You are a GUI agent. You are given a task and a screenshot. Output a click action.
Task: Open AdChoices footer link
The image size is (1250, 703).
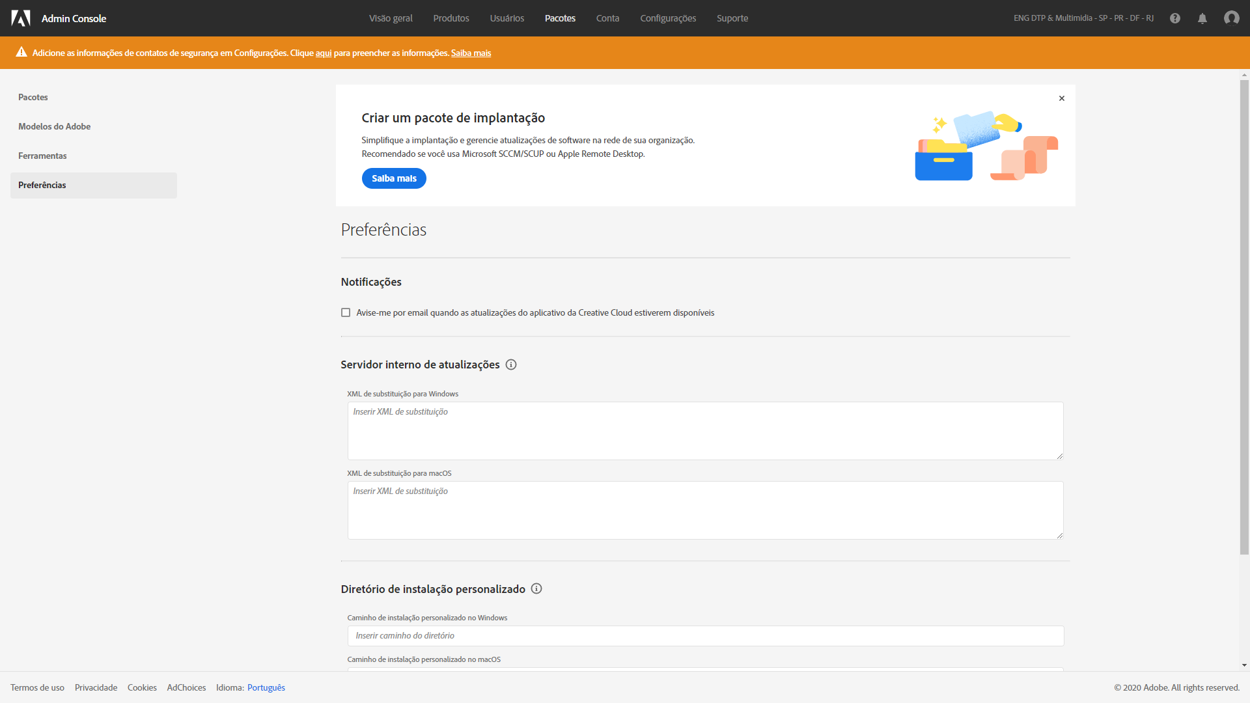pyautogui.click(x=186, y=687)
